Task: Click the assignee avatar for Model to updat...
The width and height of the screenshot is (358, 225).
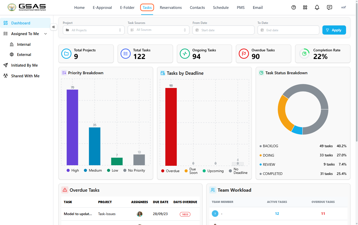Action: [x=140, y=214]
